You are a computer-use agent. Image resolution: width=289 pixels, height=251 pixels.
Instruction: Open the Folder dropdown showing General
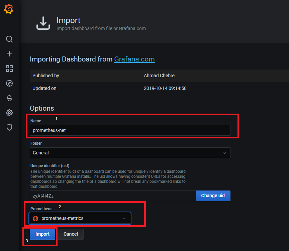(x=130, y=153)
